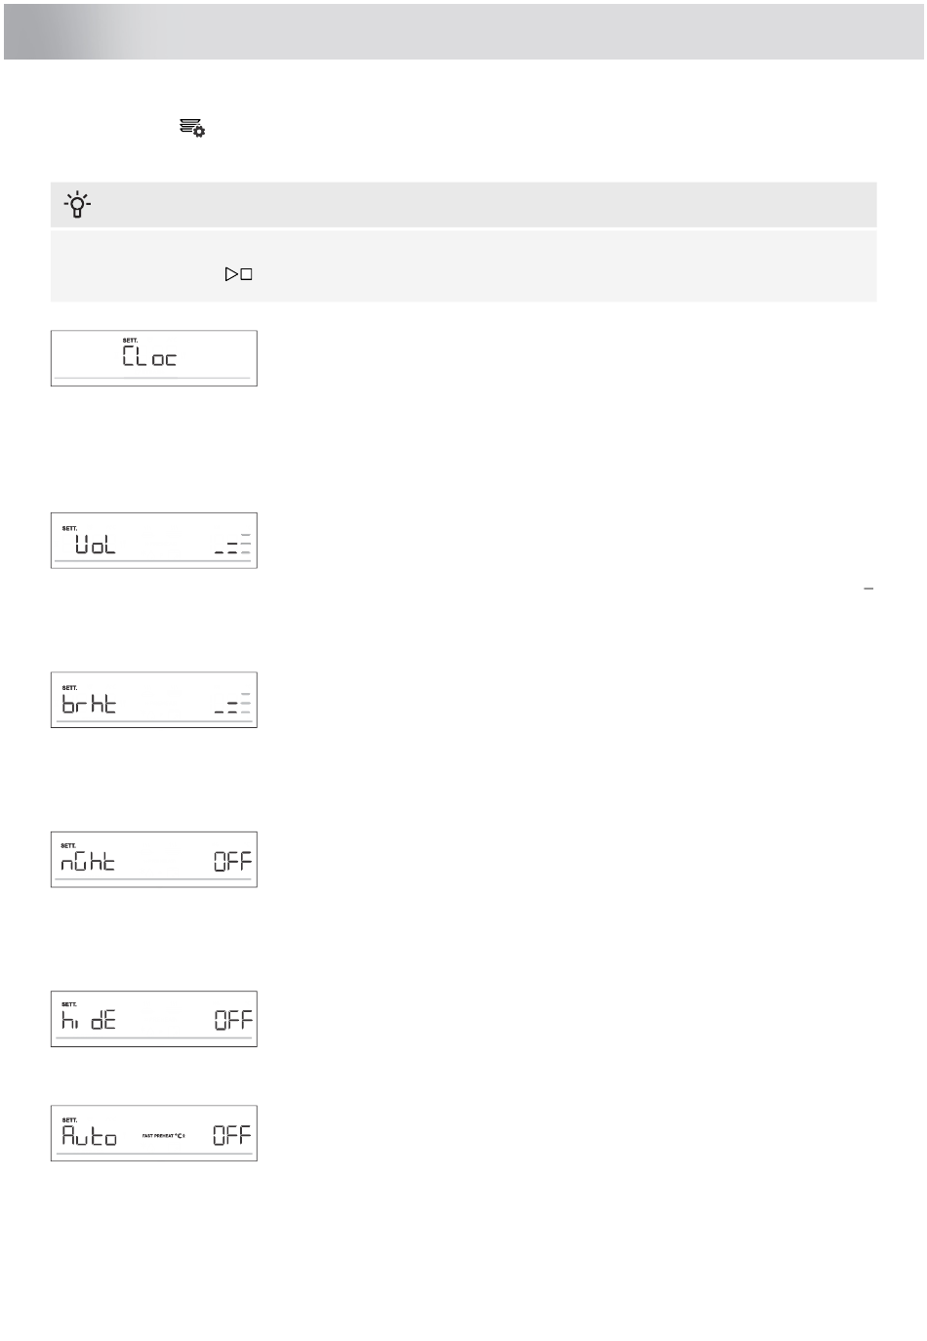
Task: Click SETT. label above CLoc
Action: pyautogui.click(x=130, y=341)
